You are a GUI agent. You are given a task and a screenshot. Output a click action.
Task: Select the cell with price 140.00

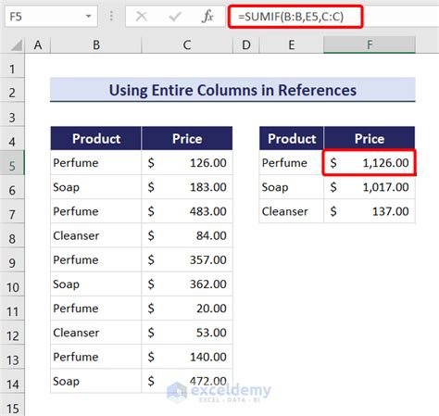coord(187,357)
